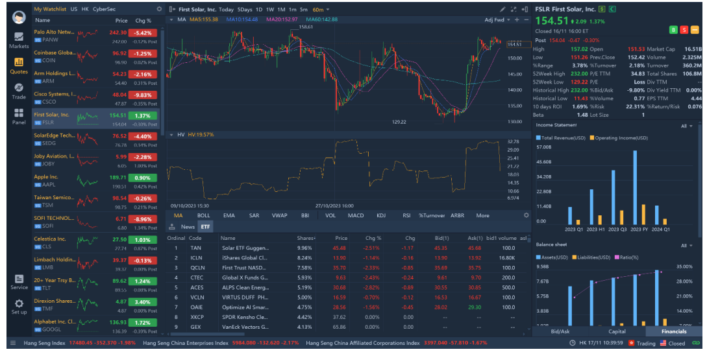Click the clock icon in status bar

(572, 343)
